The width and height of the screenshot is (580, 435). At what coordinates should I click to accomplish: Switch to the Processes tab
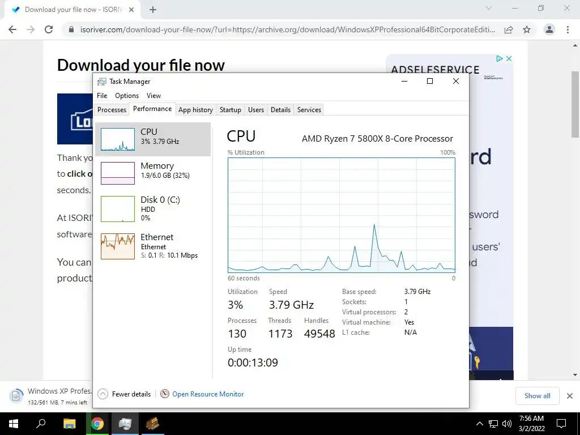pyautogui.click(x=112, y=110)
